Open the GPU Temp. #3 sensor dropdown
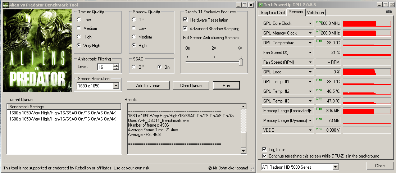This screenshot has height=173, width=396. (310, 101)
